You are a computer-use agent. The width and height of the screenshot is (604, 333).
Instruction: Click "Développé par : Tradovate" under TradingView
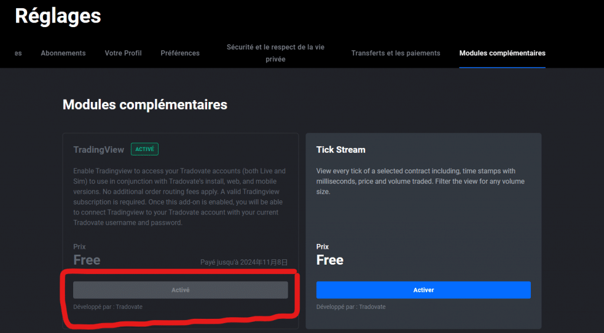click(x=108, y=307)
